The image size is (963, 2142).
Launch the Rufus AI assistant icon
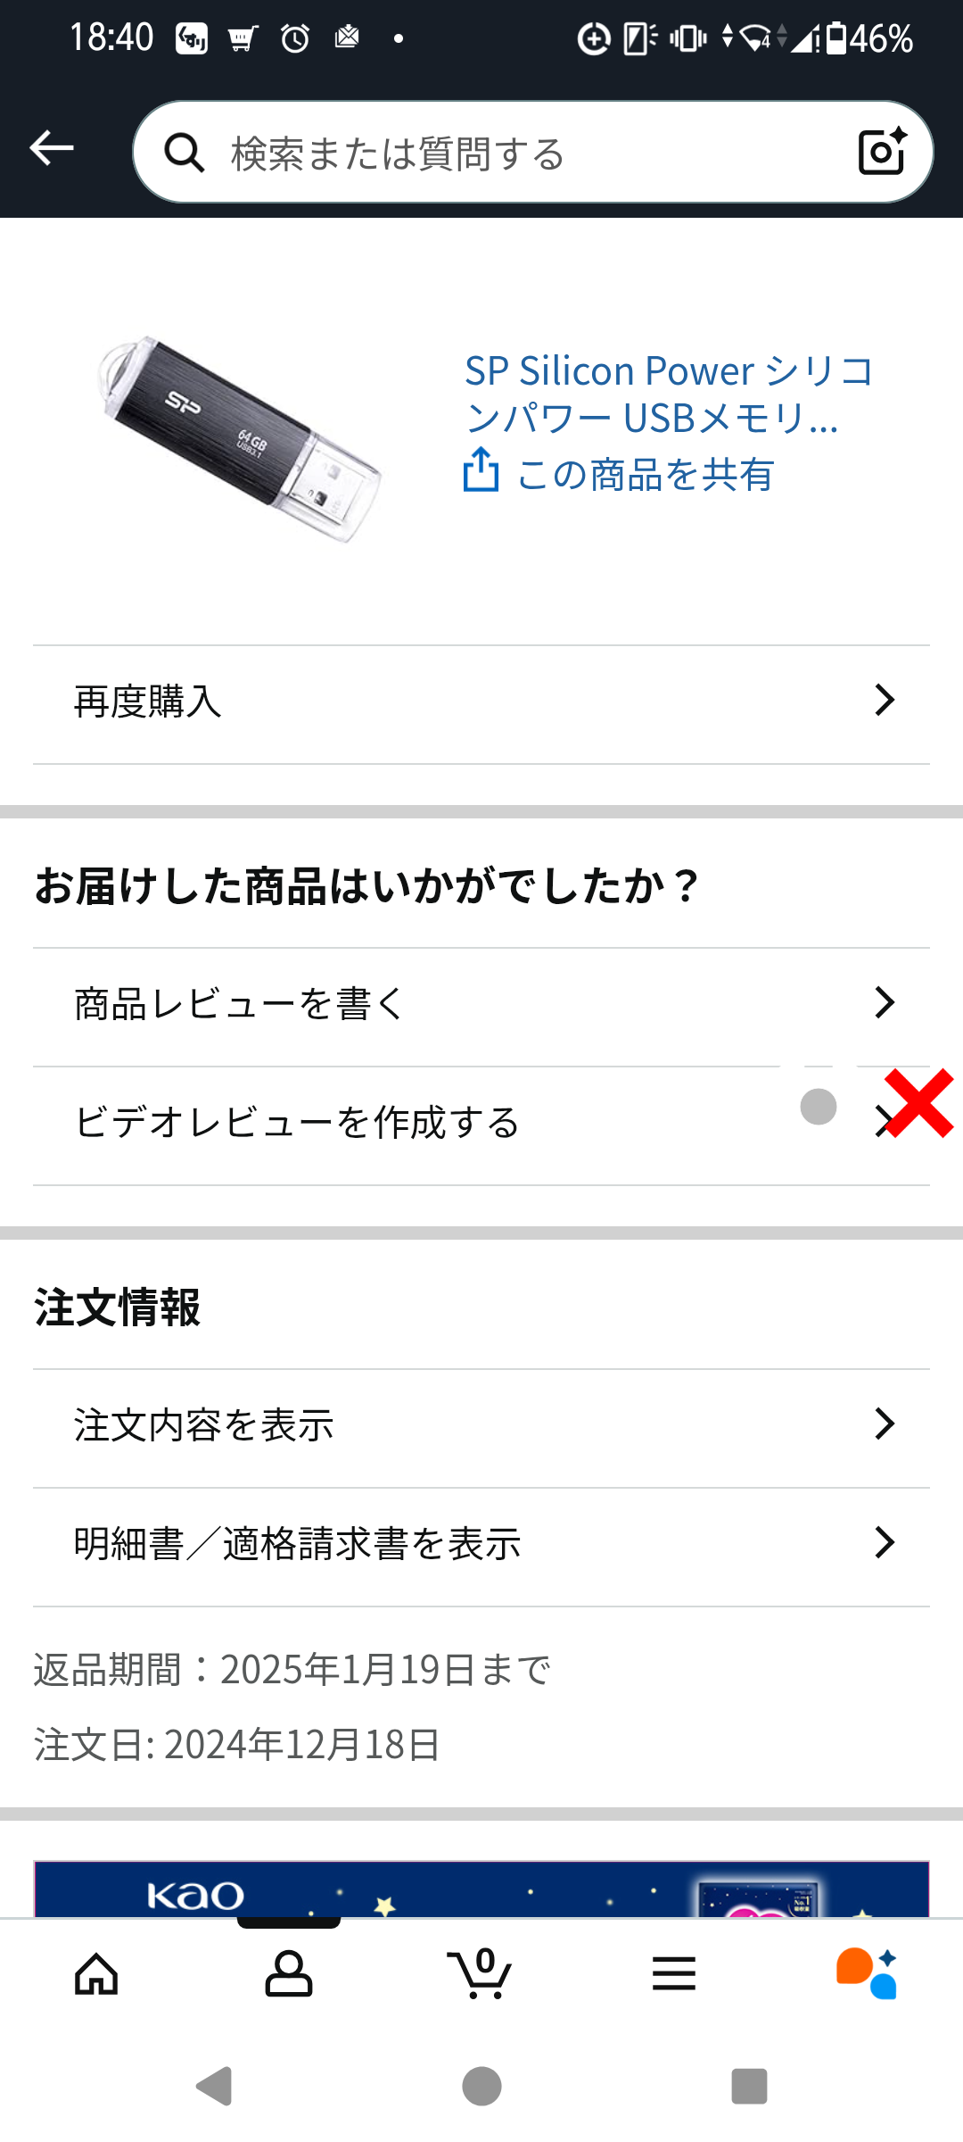[x=867, y=1973]
